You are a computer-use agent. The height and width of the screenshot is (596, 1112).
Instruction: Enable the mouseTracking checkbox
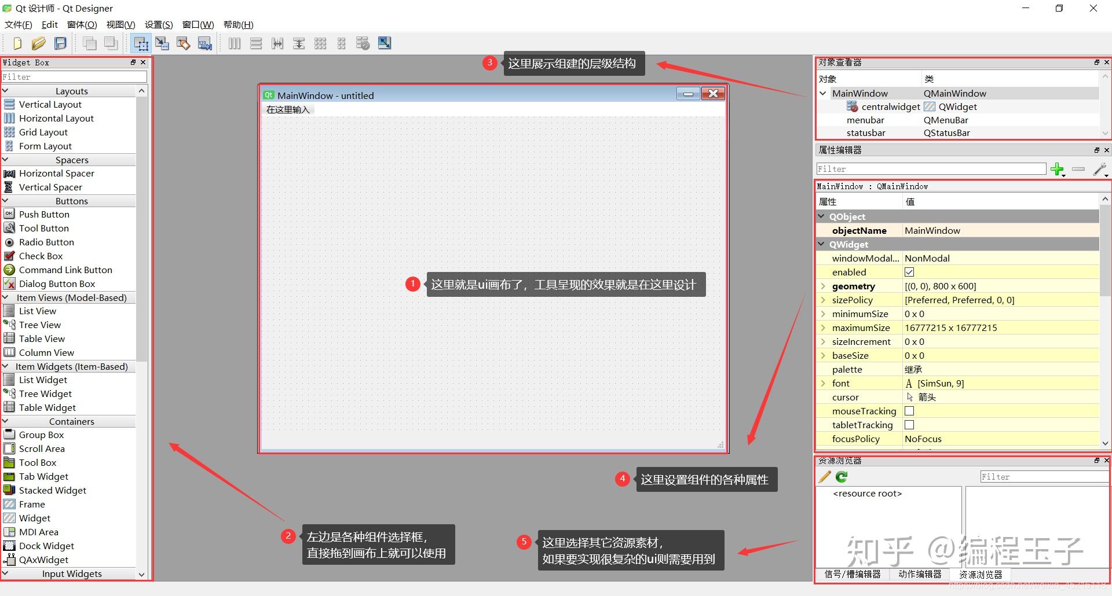point(909,411)
